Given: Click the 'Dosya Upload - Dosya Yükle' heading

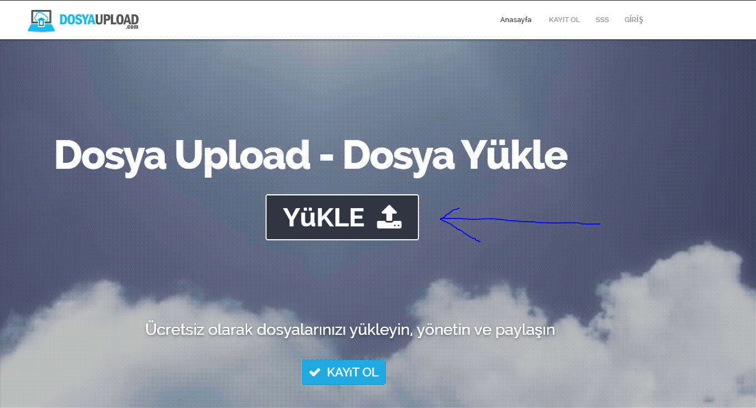Looking at the screenshot, I should [310, 157].
